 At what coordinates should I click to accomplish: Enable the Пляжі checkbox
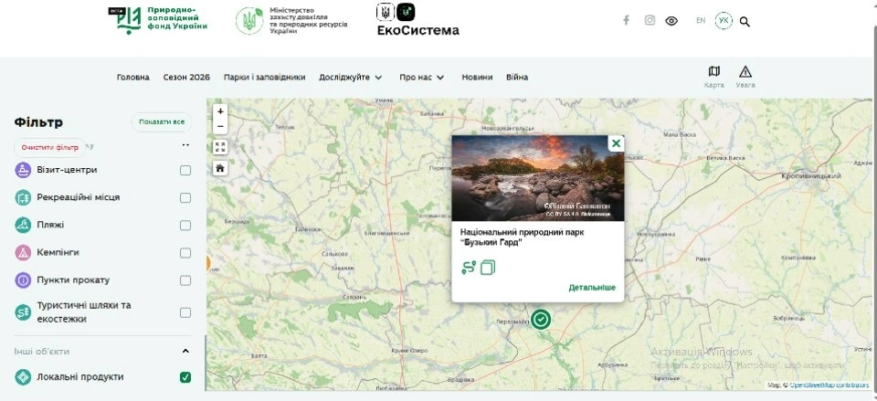185,226
